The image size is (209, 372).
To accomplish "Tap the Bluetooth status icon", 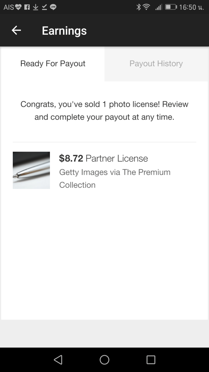I will tap(139, 7).
